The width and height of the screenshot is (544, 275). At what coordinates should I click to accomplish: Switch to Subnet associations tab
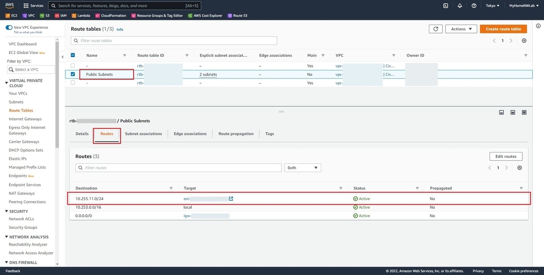tap(143, 134)
